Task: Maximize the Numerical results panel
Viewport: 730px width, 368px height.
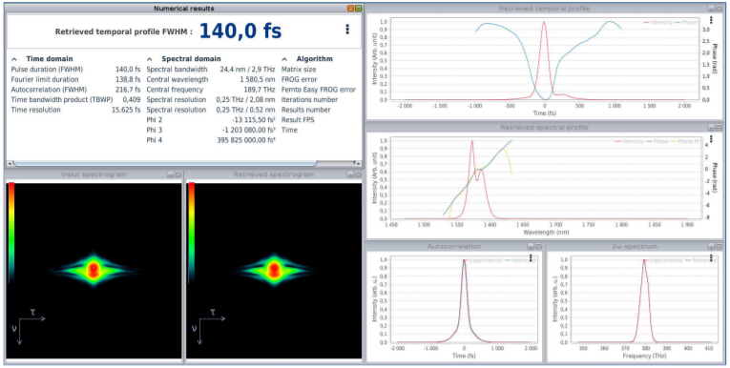Action: [x=358, y=9]
